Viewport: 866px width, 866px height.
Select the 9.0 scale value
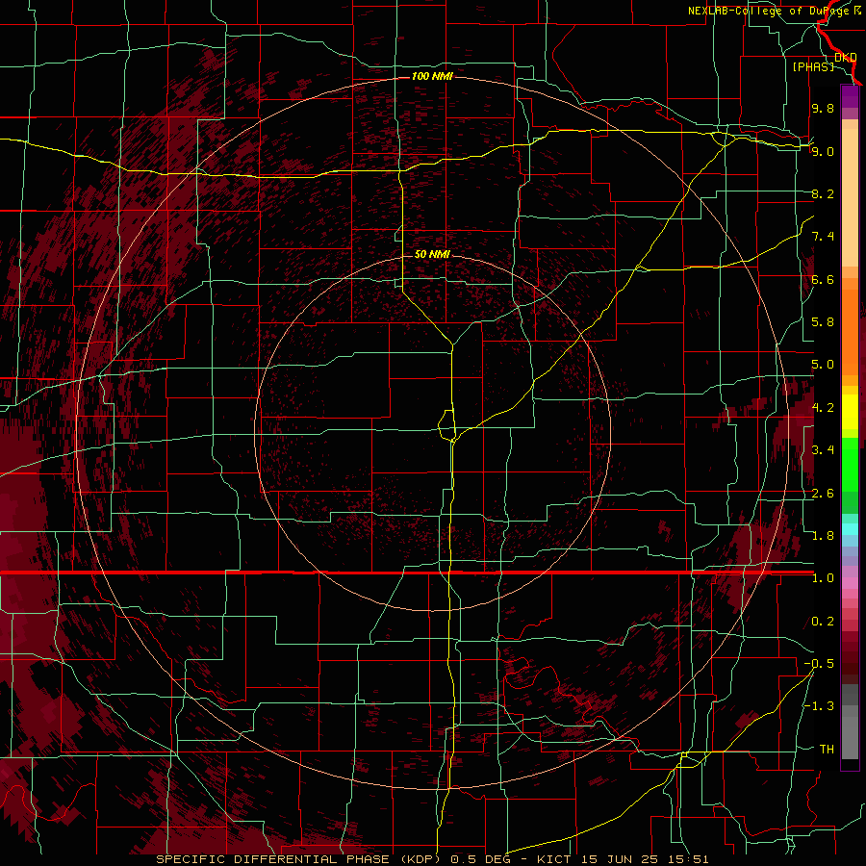(823, 151)
